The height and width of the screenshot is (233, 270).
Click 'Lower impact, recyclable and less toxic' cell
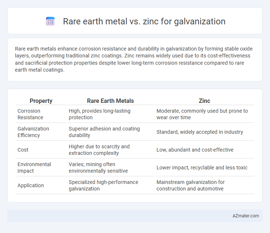click(x=204, y=168)
